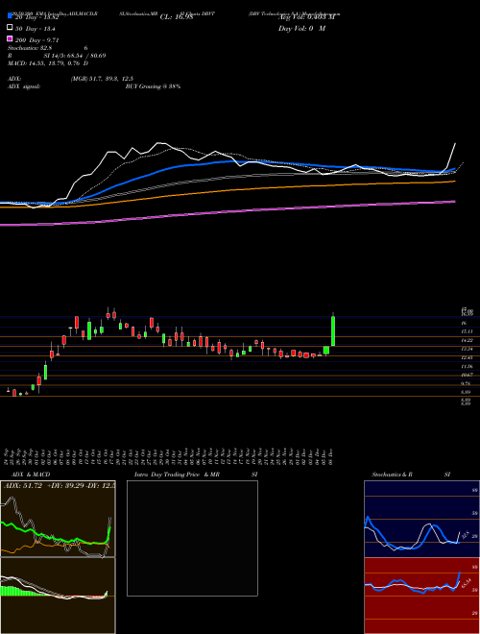Open the red RSI chart panel

tap(421, 596)
